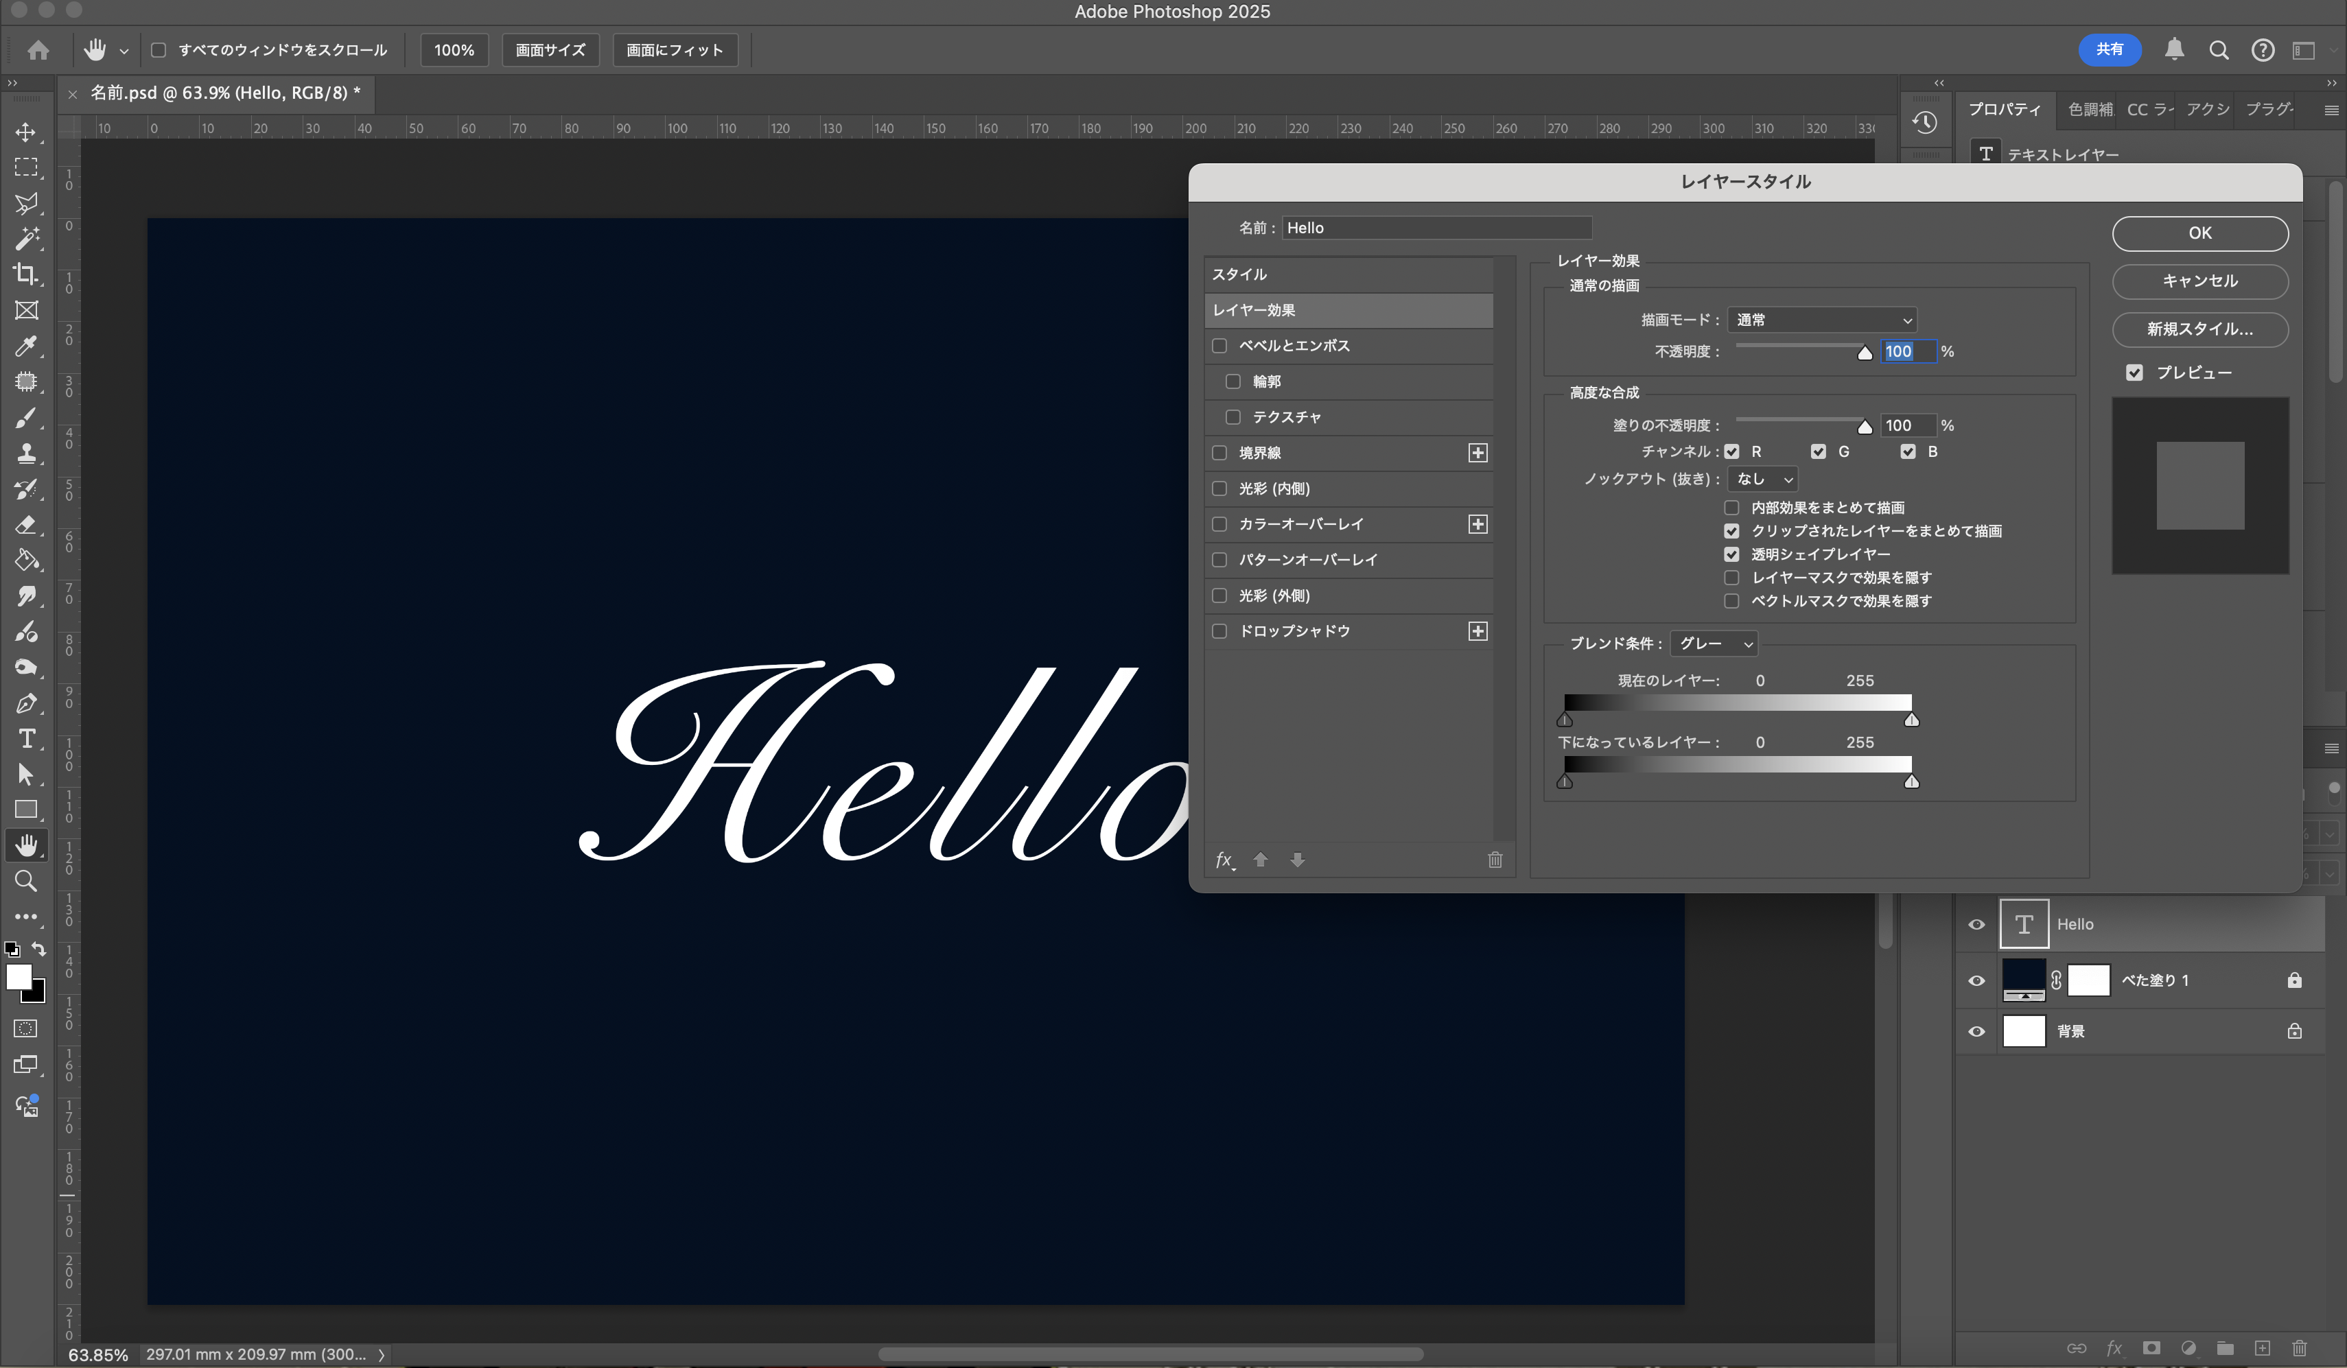Click the 新規スタイル... button
Image resolution: width=2347 pixels, height=1368 pixels.
[2200, 330]
